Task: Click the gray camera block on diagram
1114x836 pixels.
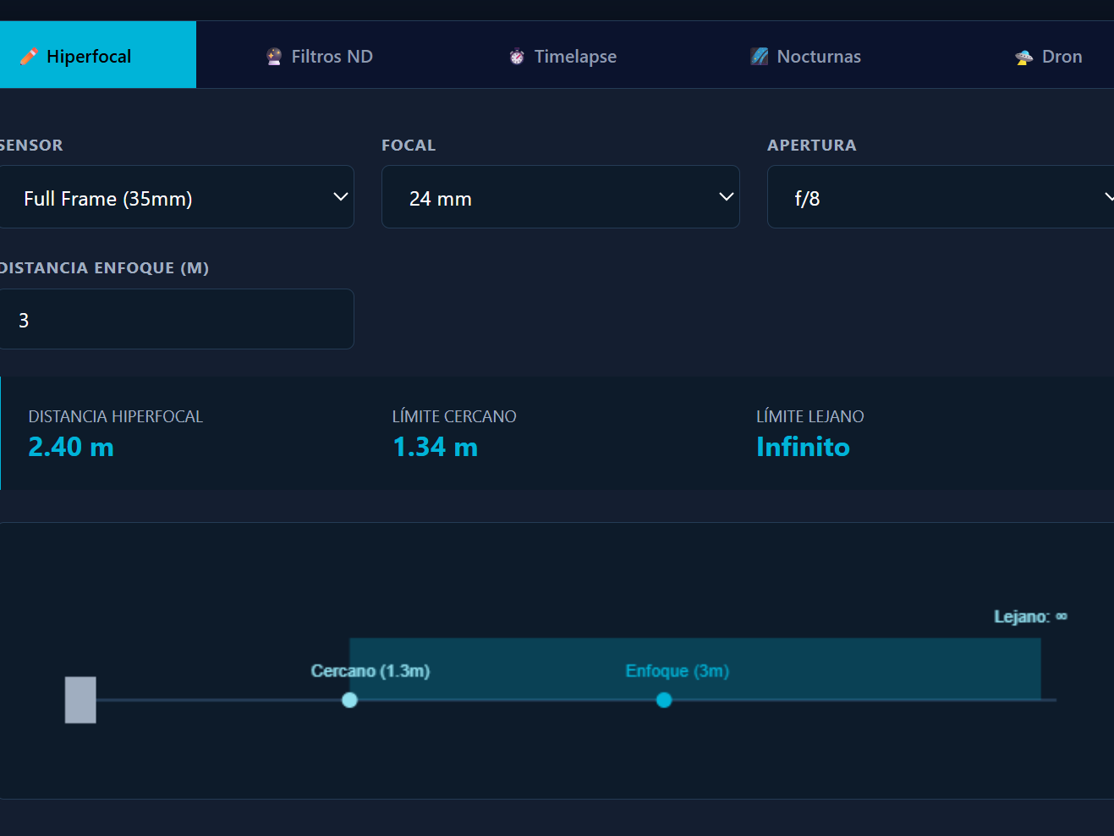Action: pos(80,700)
